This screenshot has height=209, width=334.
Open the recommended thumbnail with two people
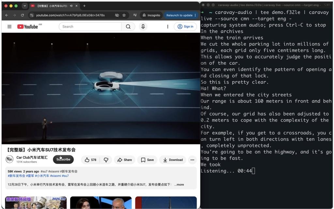[x=101, y=202]
